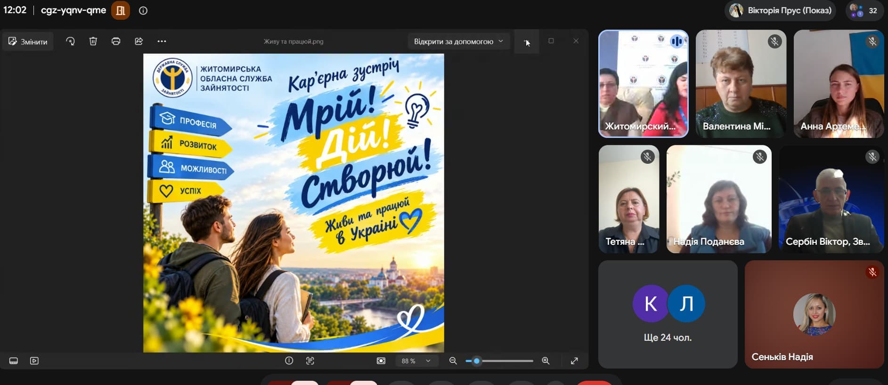Click the meeting info icon near code
888x385 pixels.
(x=143, y=10)
